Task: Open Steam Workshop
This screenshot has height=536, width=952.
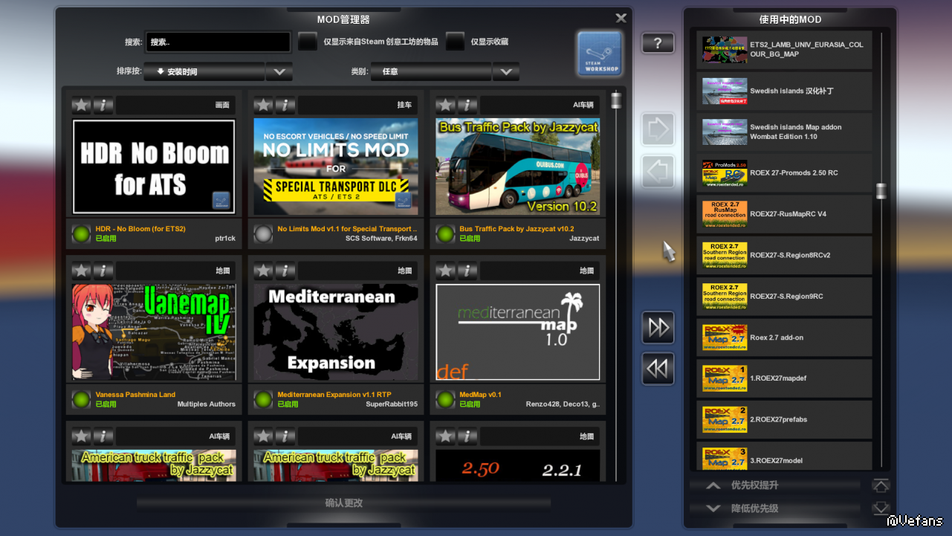Action: (600, 53)
